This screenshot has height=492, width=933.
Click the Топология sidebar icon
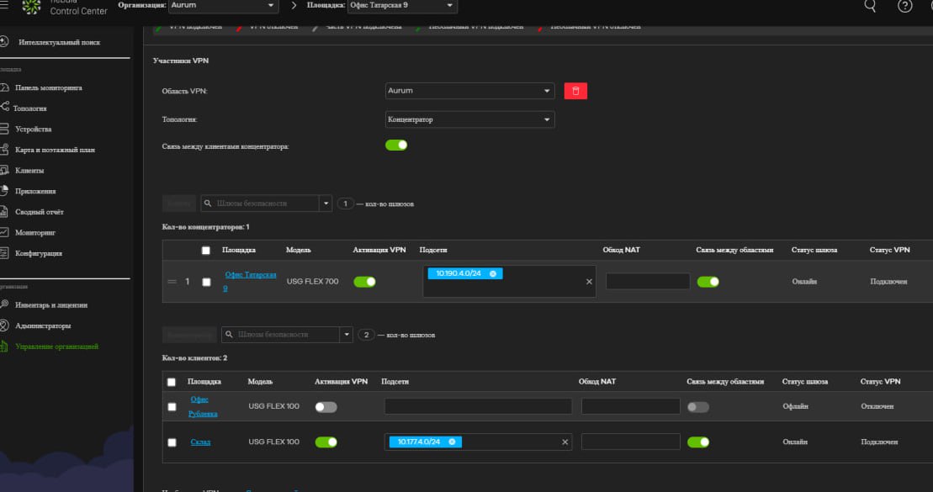4,107
